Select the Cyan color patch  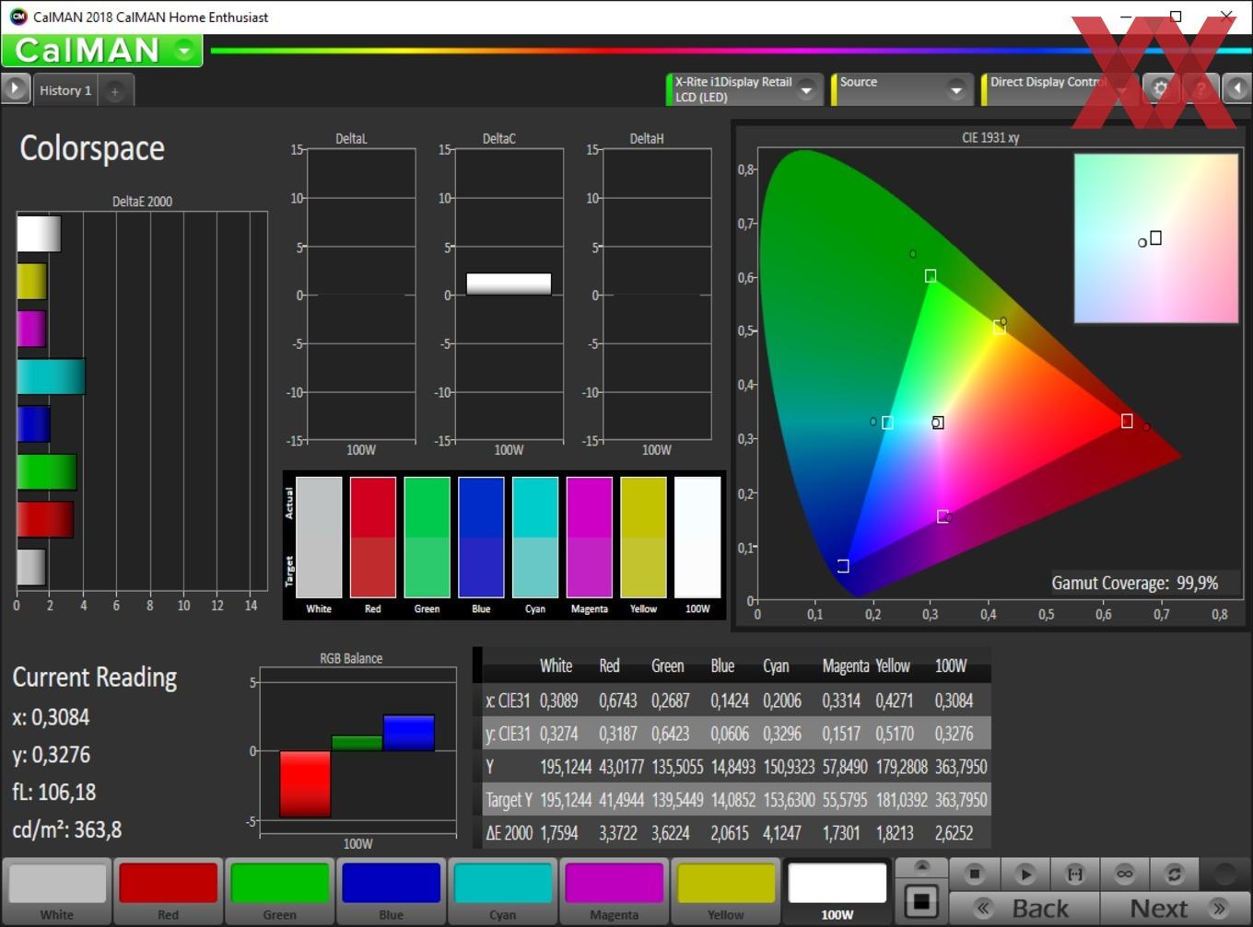(503, 891)
